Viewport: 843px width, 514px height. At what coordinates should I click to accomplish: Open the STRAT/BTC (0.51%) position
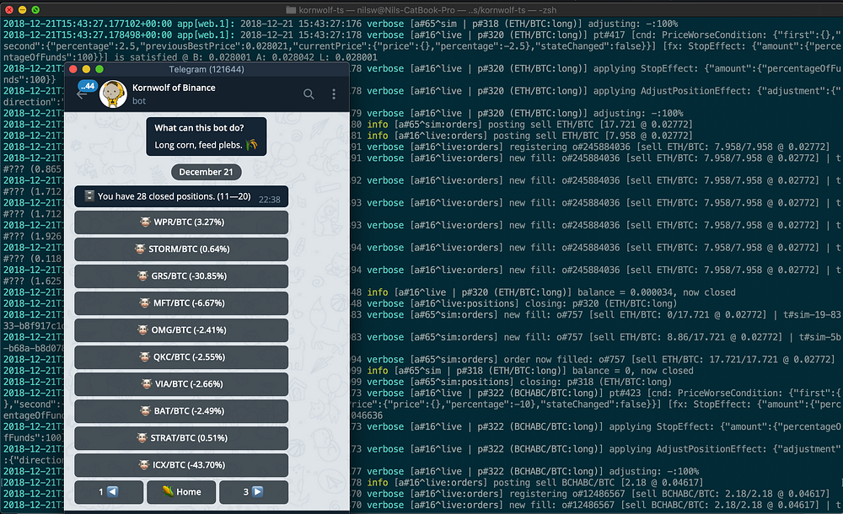point(181,437)
